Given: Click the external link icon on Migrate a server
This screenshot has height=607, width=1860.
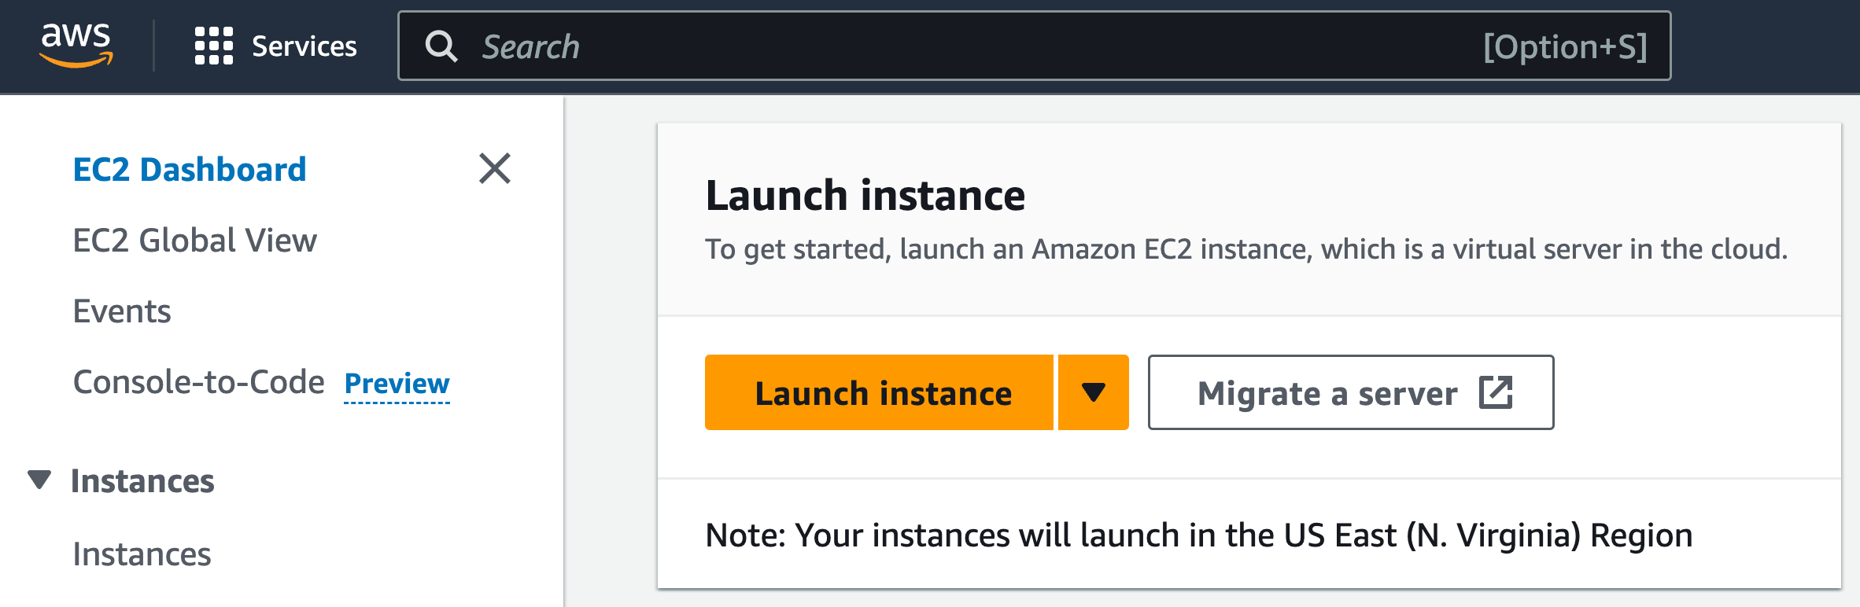Looking at the screenshot, I should (1496, 391).
